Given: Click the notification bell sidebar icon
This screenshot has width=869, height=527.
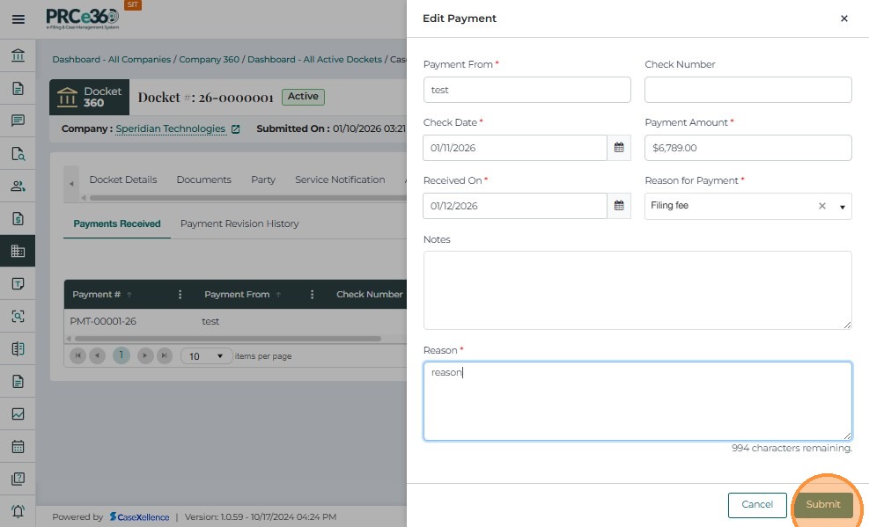Looking at the screenshot, I should pyautogui.click(x=18, y=511).
